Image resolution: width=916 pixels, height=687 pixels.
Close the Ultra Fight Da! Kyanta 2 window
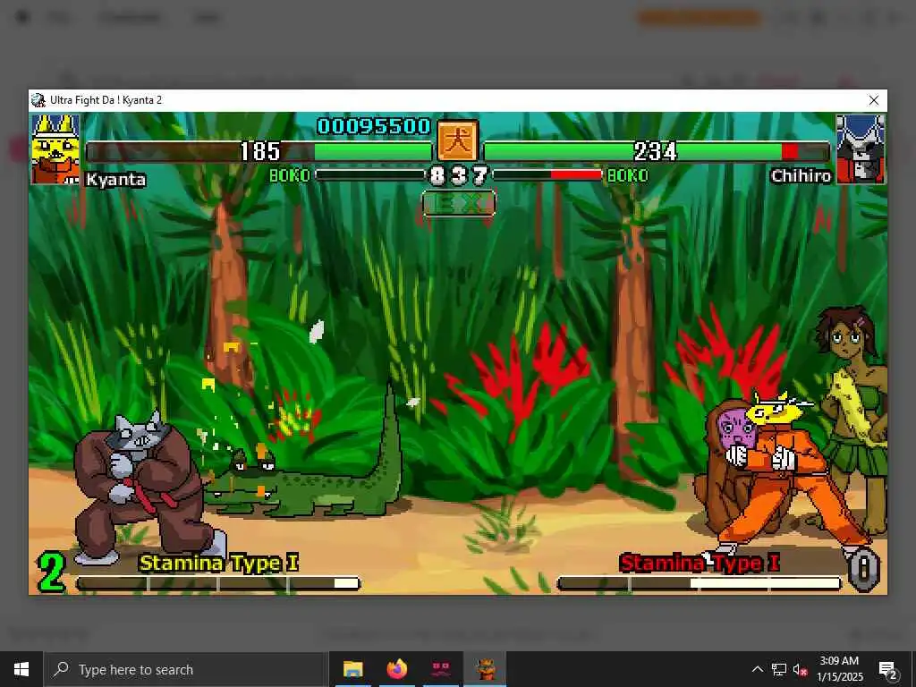point(873,100)
